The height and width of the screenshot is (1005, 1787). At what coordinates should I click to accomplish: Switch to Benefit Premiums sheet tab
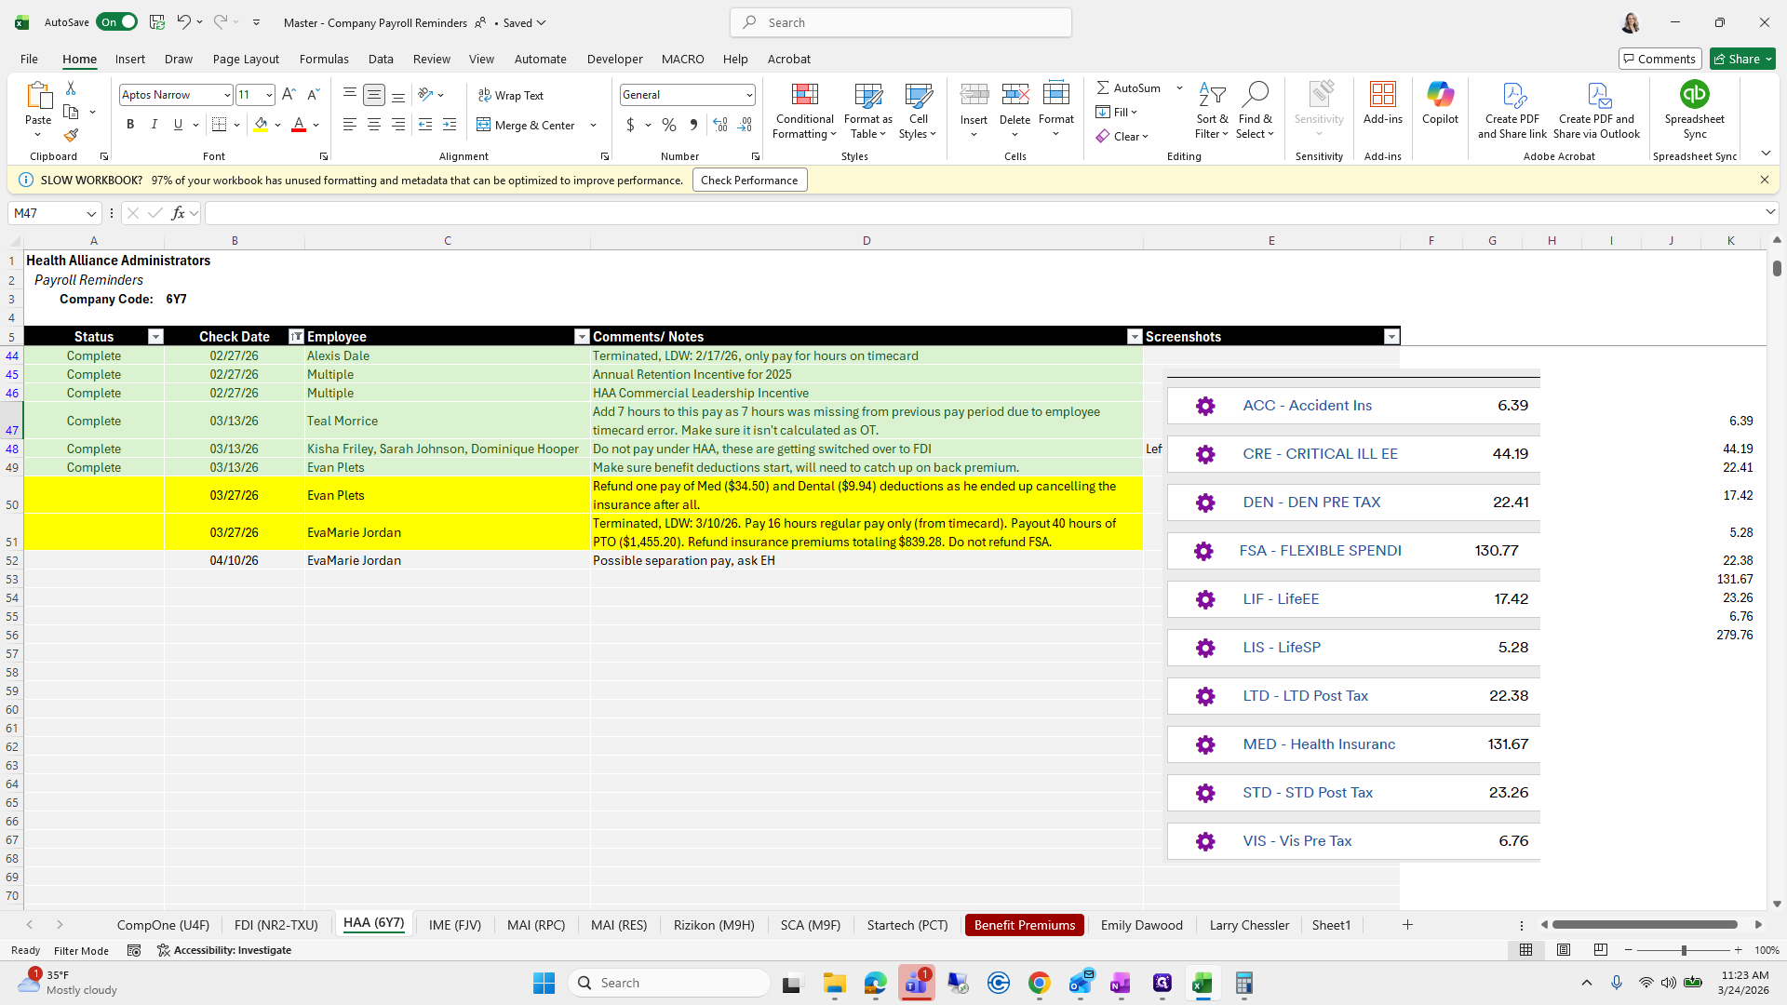point(1024,925)
